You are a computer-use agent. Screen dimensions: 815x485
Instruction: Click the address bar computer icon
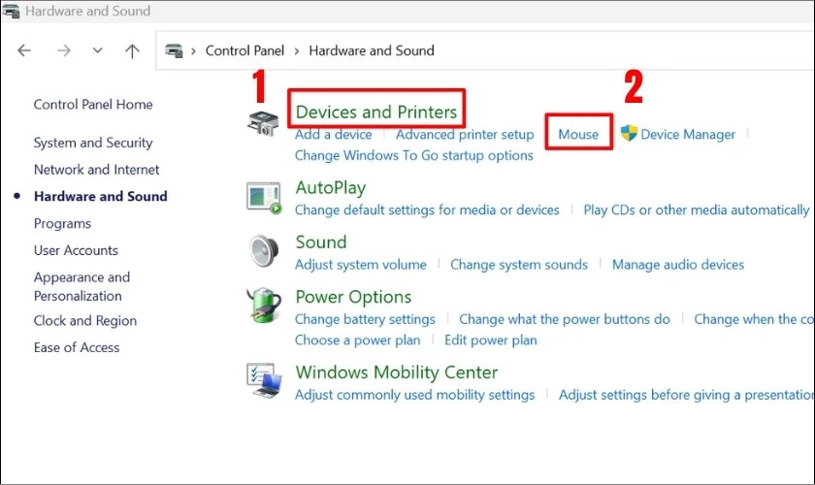pos(174,50)
